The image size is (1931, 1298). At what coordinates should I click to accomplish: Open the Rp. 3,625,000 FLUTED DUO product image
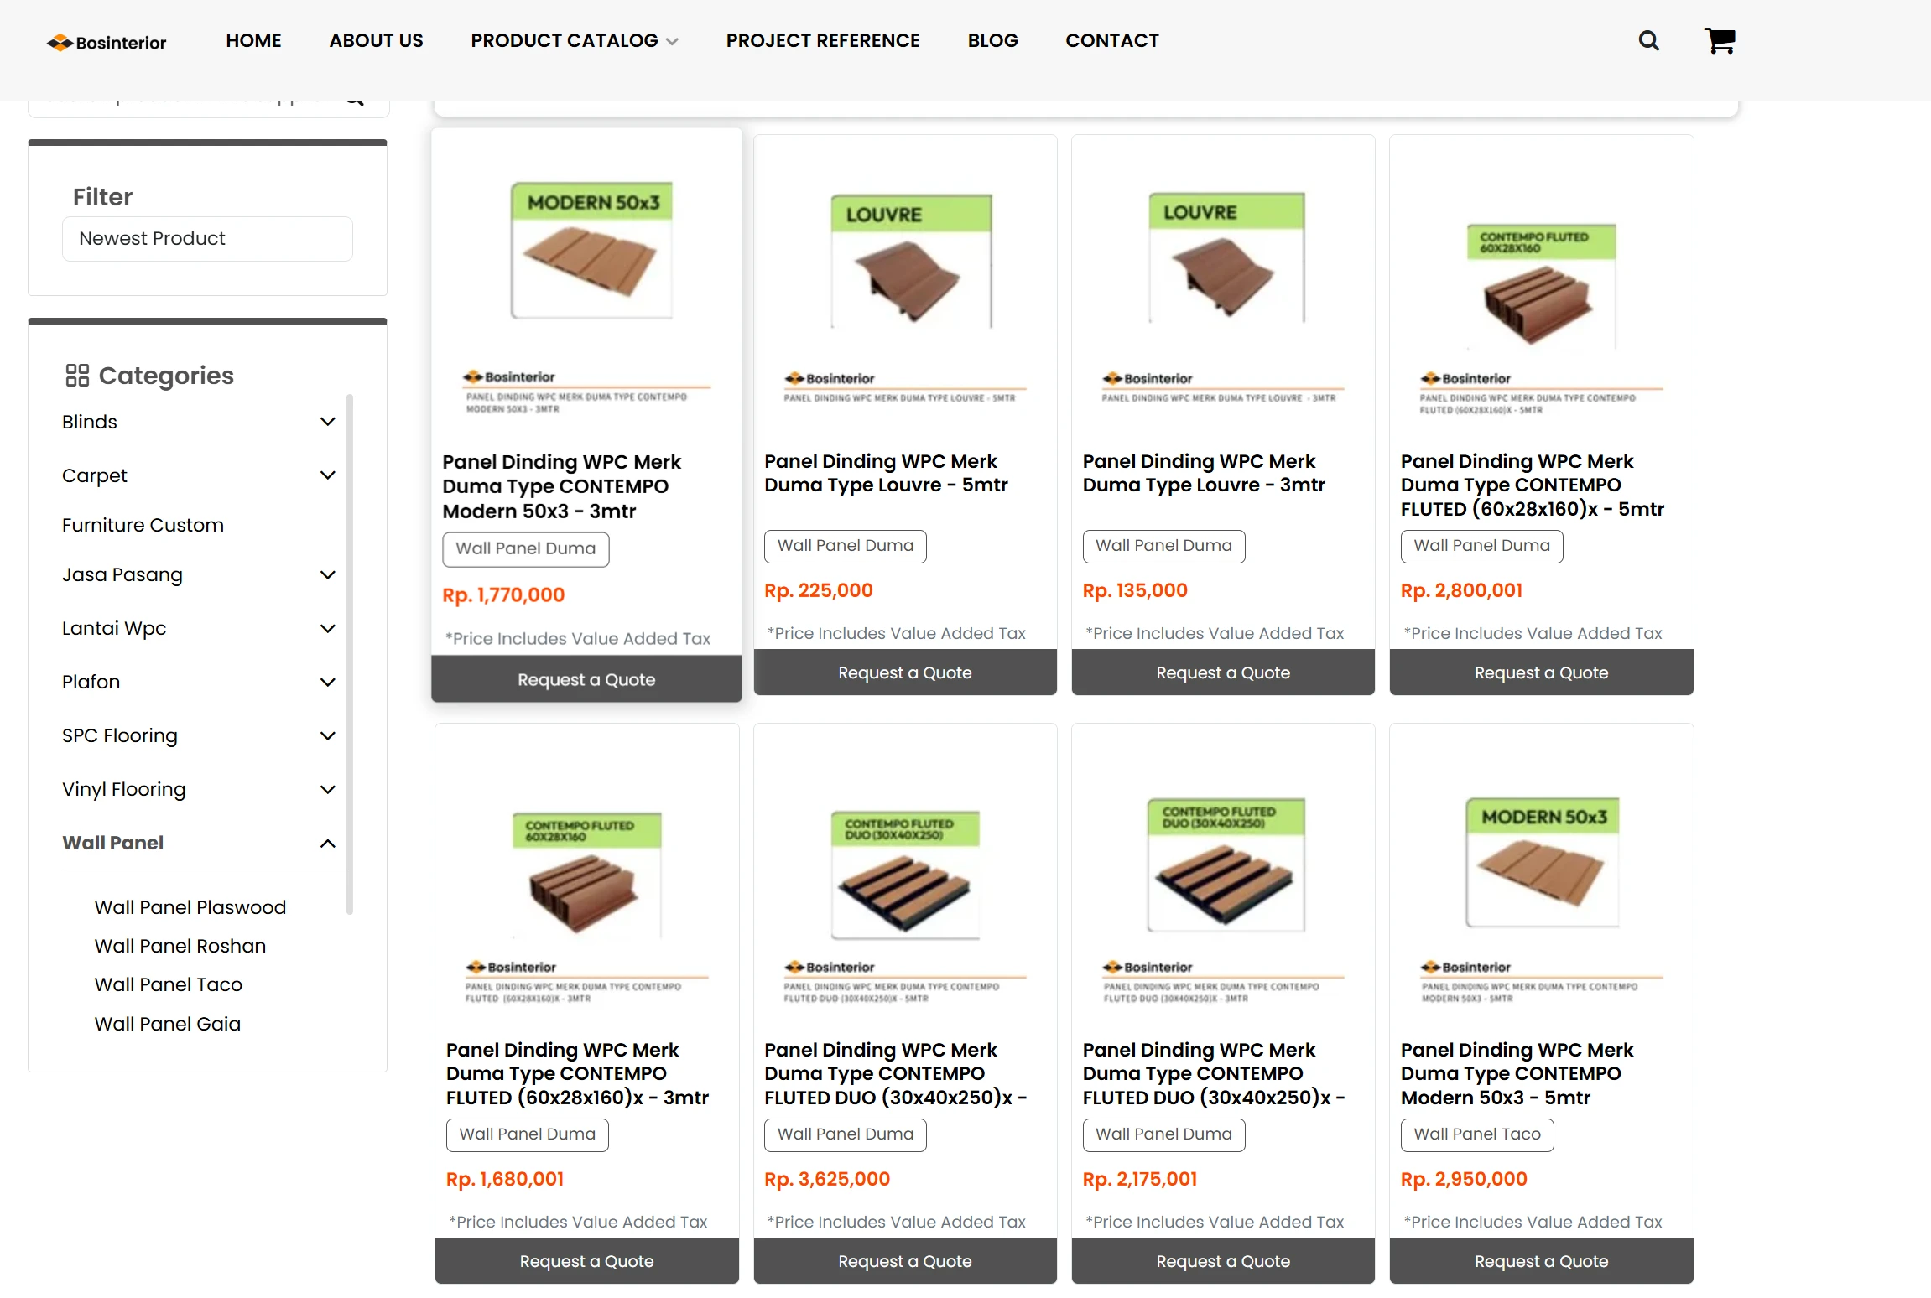pos(905,874)
